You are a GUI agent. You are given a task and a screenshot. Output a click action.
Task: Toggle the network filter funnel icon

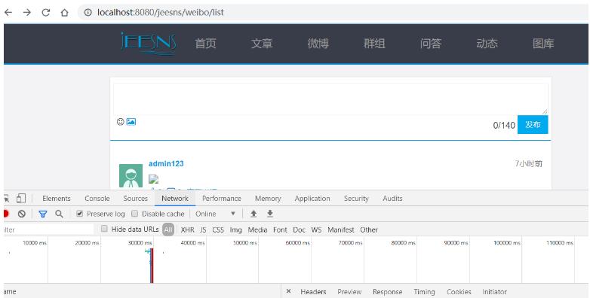click(43, 214)
